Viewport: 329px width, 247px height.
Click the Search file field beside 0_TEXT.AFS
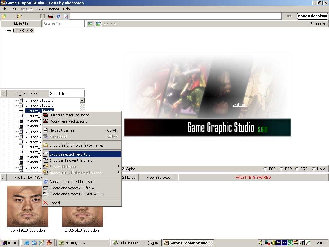point(67,94)
